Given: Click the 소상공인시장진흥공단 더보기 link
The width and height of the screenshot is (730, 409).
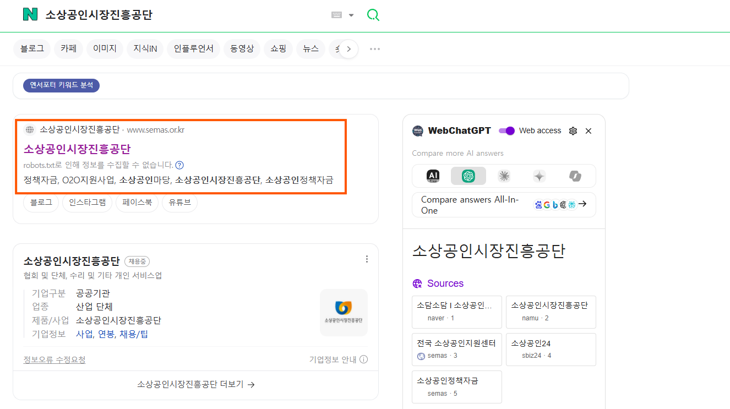Looking at the screenshot, I should 195,385.
